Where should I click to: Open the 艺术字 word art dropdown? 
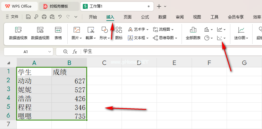coord(138,29)
